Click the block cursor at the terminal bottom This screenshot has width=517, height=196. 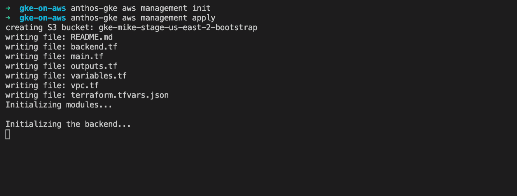coord(8,134)
